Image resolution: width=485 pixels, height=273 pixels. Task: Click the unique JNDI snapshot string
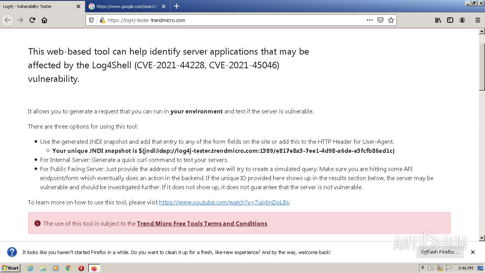point(267,151)
